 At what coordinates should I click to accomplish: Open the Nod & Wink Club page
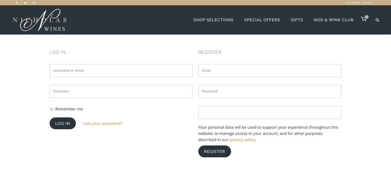coord(333,20)
